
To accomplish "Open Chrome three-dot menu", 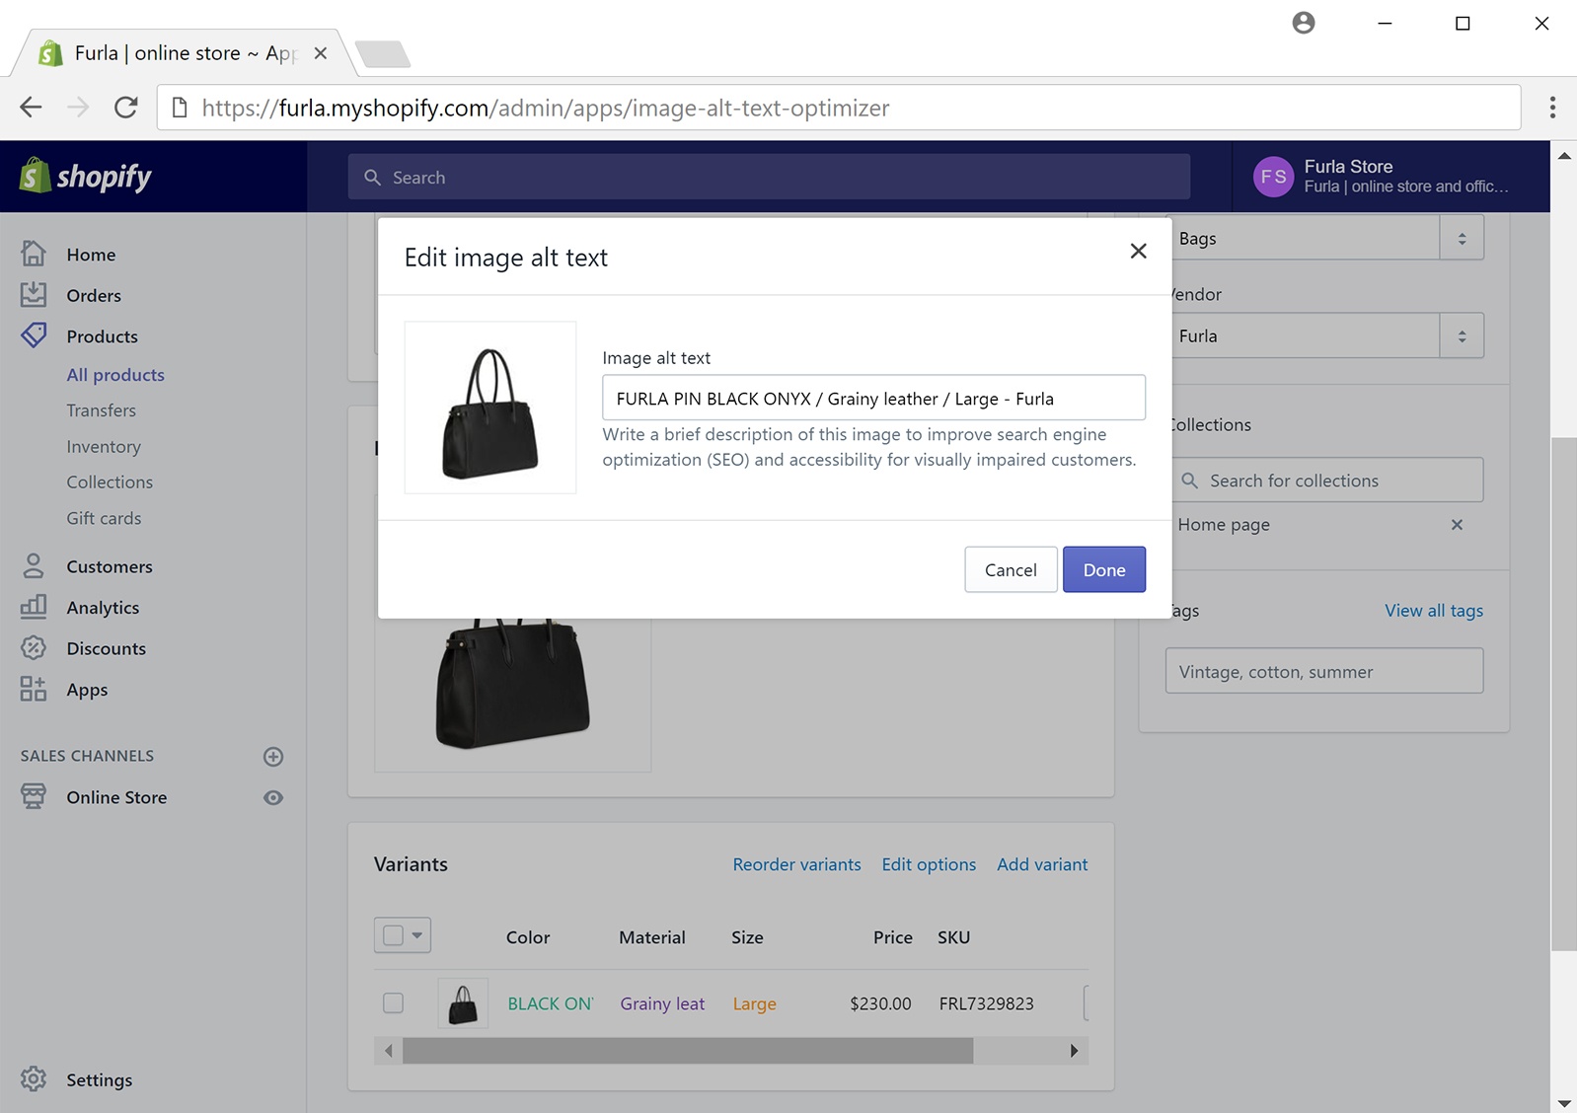I will coord(1552,107).
